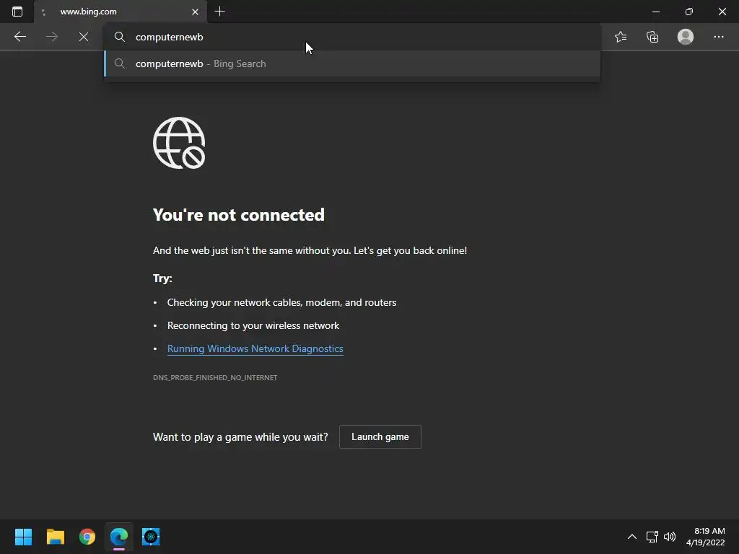
Task: Click the address bar containing computernewb
Action: click(352, 37)
